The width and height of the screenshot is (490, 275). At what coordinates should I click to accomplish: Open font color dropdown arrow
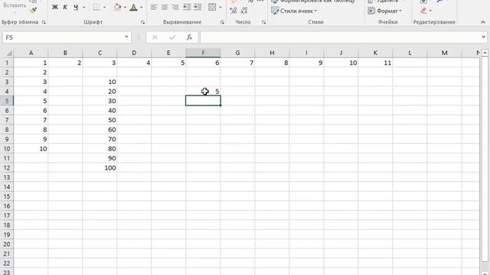[141, 7]
